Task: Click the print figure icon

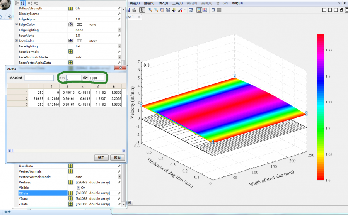Action: pyautogui.click(x=133, y=10)
